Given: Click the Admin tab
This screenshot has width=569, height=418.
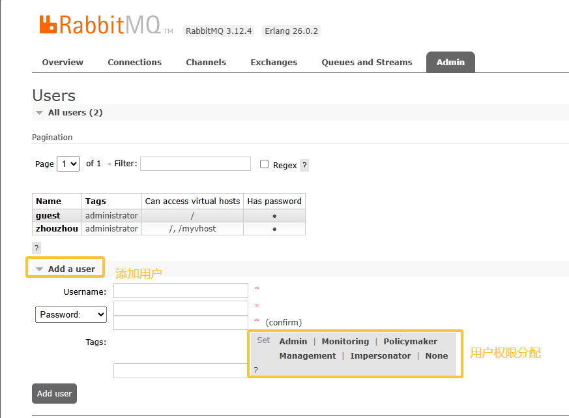Looking at the screenshot, I should [x=450, y=63].
